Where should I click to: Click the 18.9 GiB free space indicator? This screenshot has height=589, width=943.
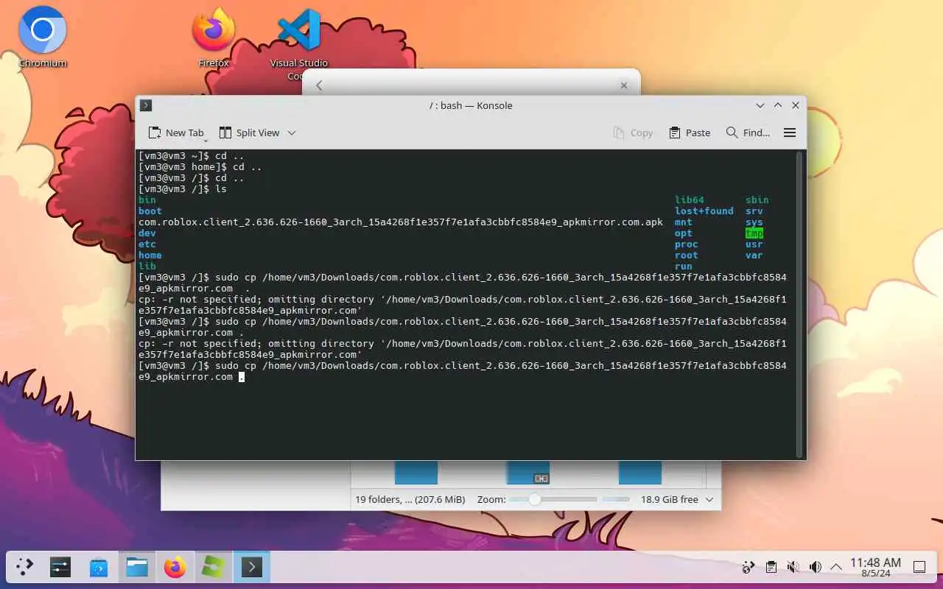pos(670,499)
